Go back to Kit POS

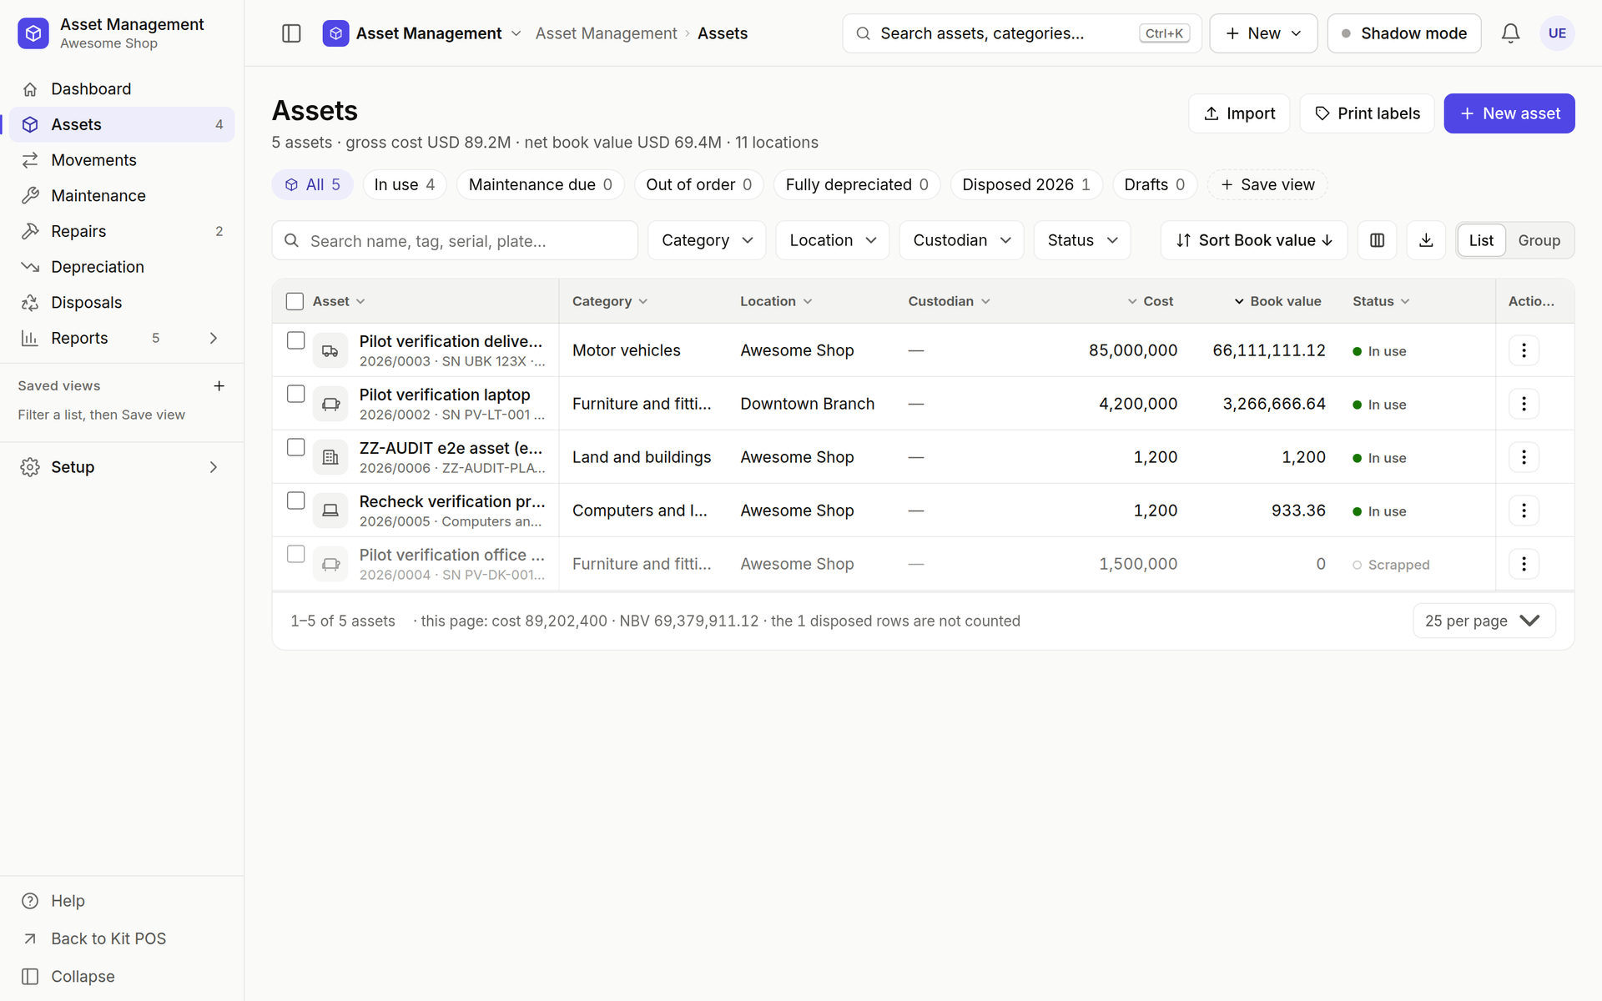point(122,938)
